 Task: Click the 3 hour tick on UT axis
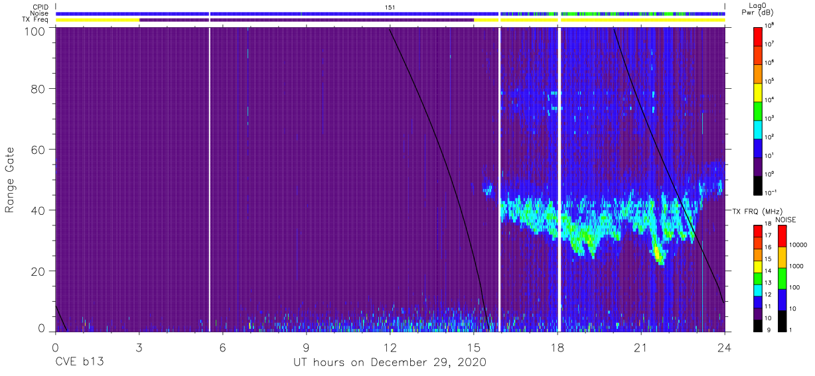[139, 347]
